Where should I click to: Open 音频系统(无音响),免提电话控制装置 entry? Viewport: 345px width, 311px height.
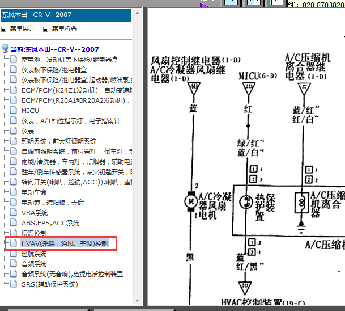(x=72, y=274)
